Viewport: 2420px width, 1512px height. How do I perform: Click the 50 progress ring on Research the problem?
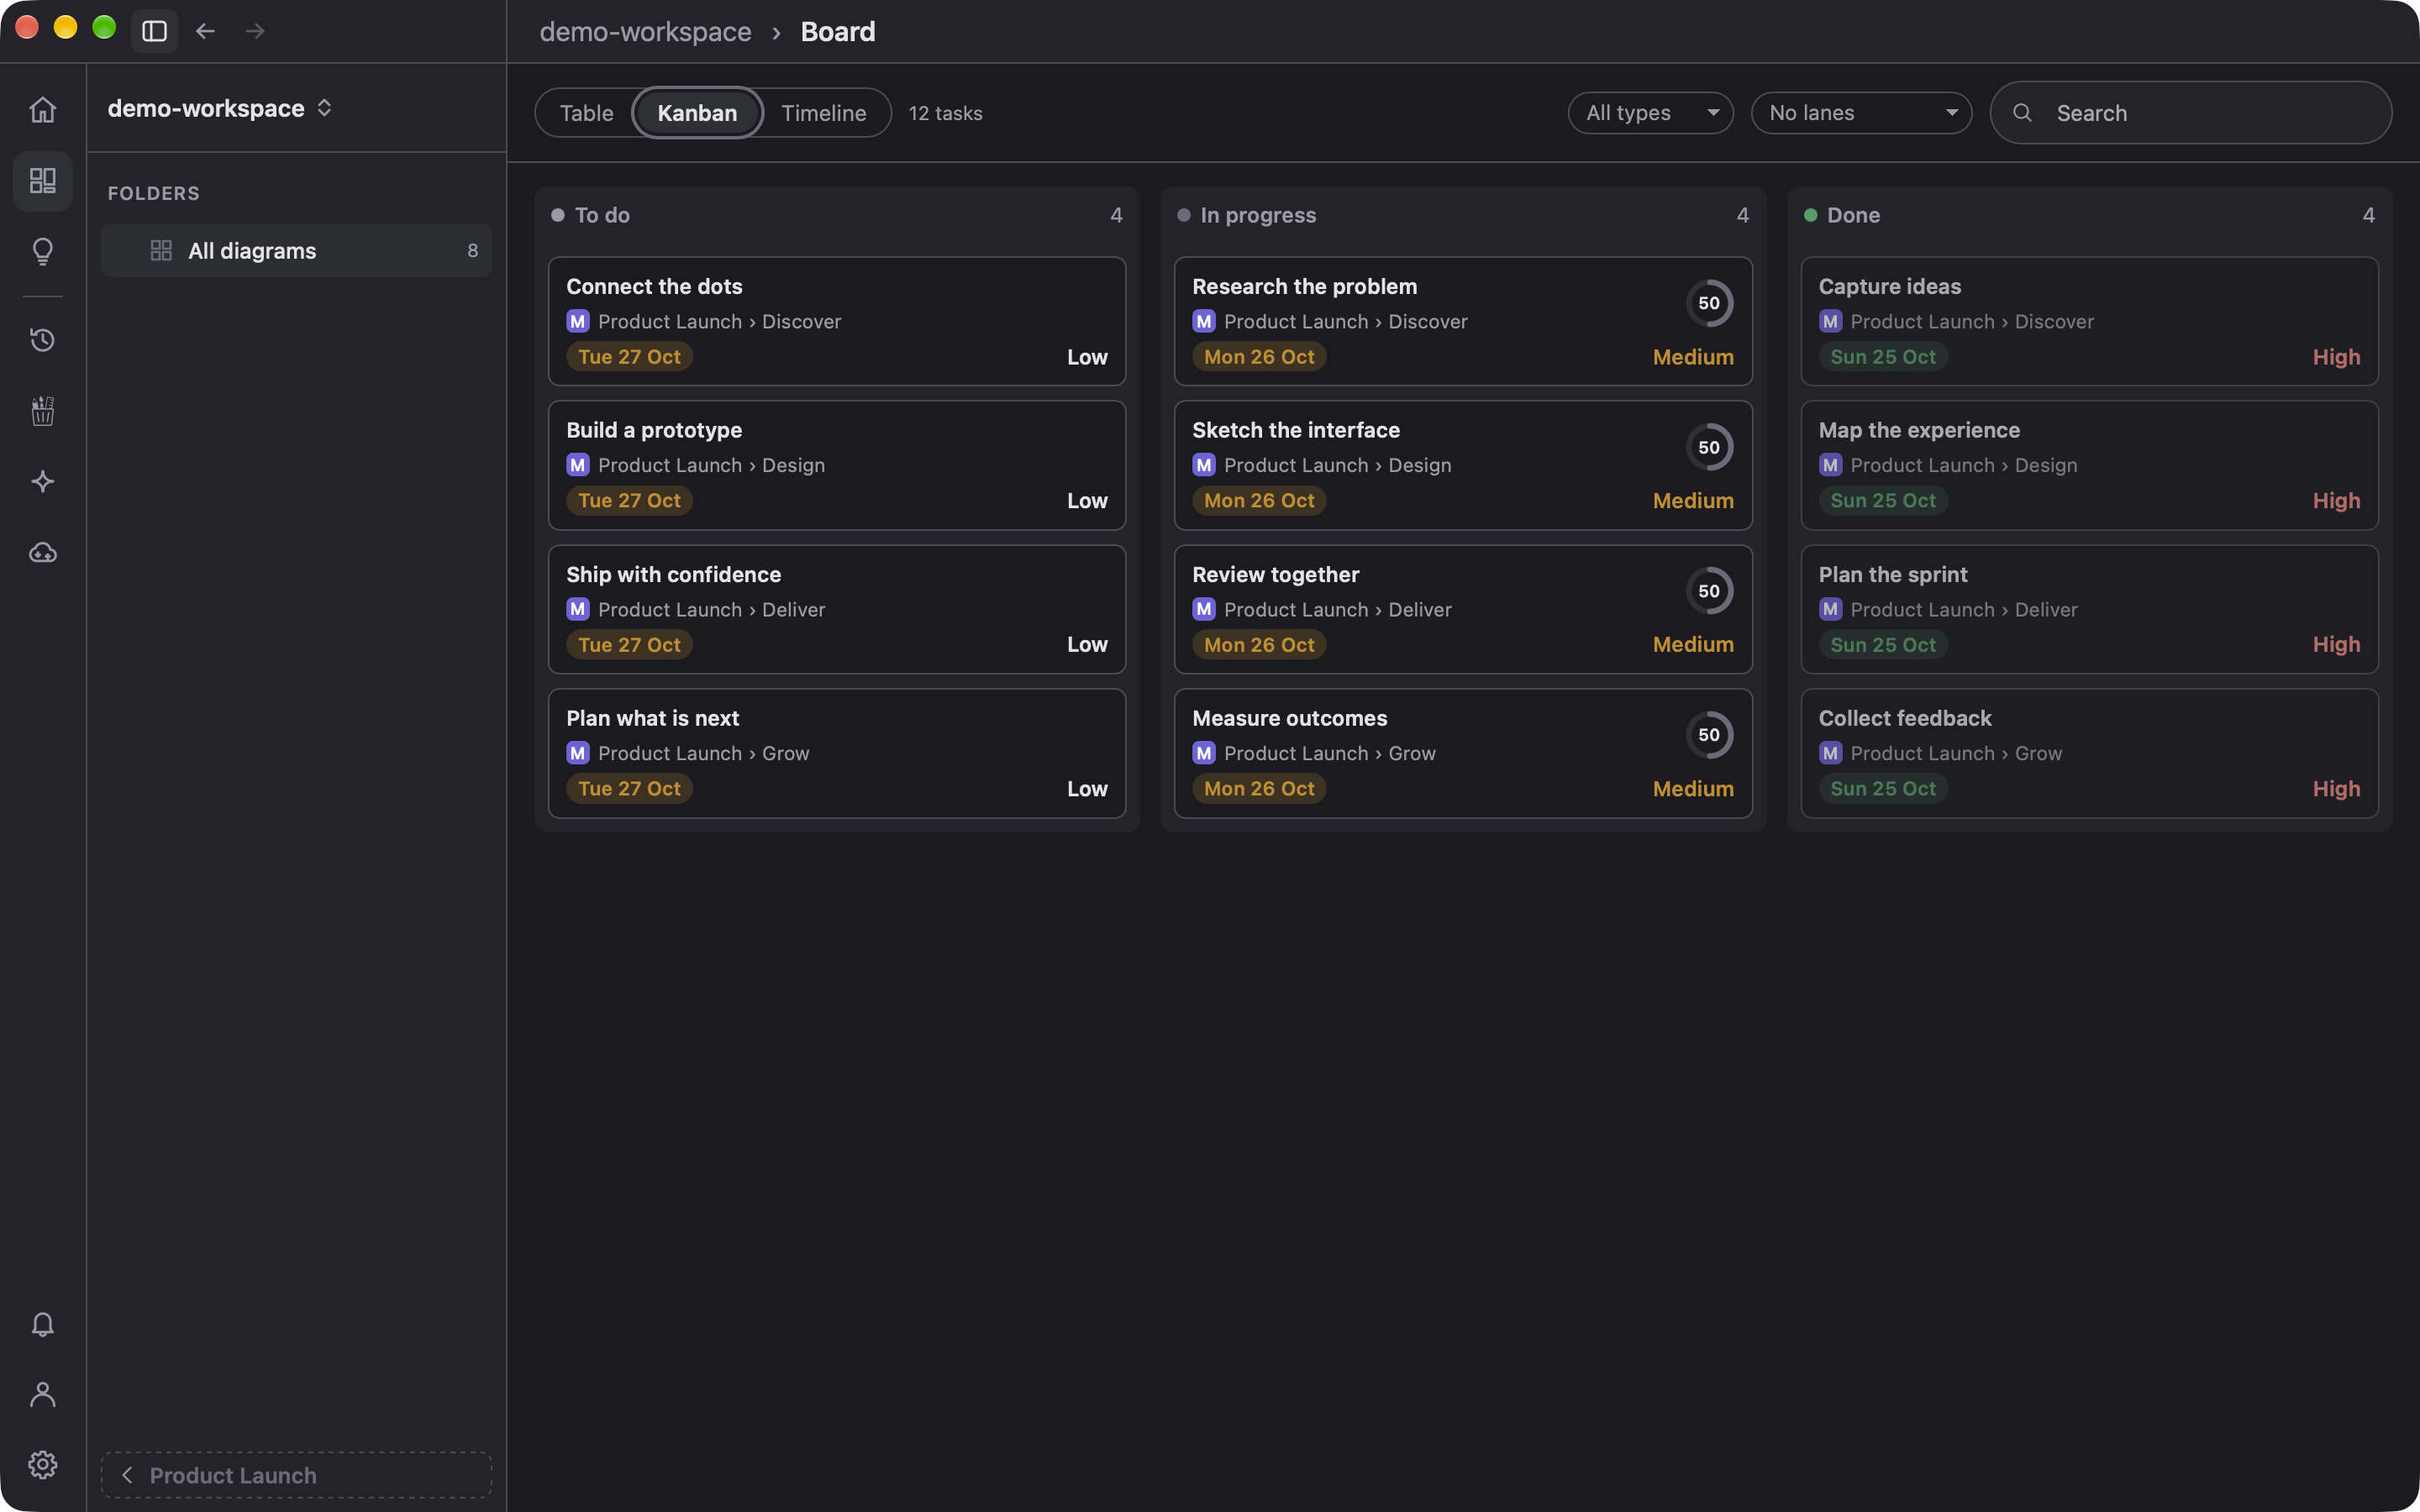click(1709, 303)
